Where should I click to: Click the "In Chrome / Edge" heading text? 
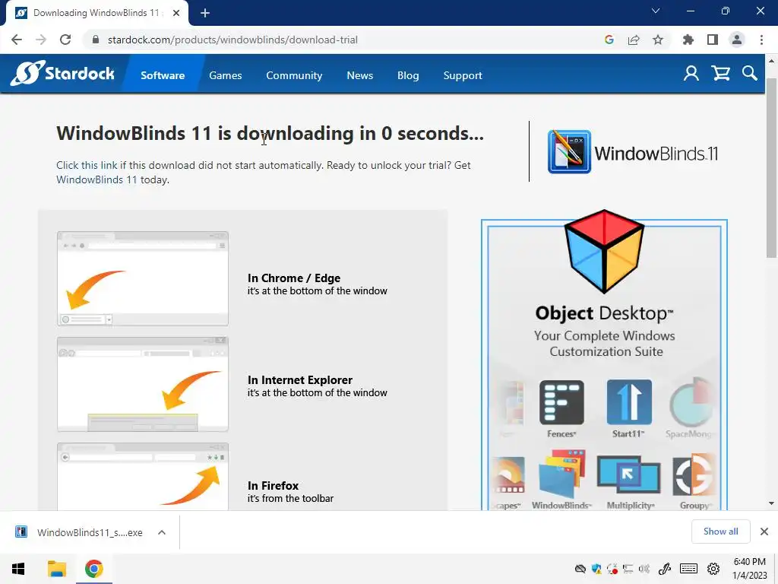coord(294,278)
